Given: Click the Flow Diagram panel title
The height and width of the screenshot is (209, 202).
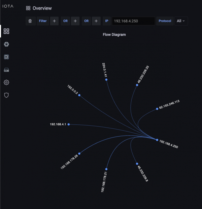Looking at the screenshot, I should click(114, 35).
